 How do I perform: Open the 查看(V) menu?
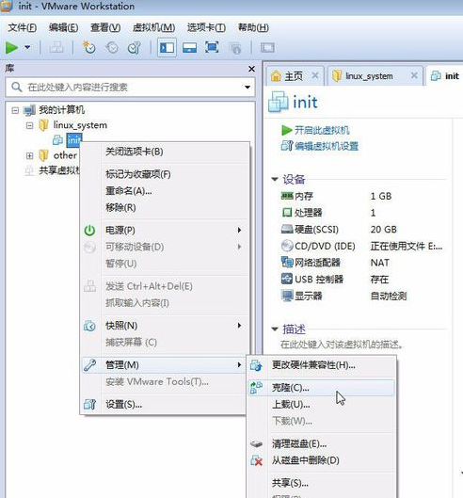point(105,27)
